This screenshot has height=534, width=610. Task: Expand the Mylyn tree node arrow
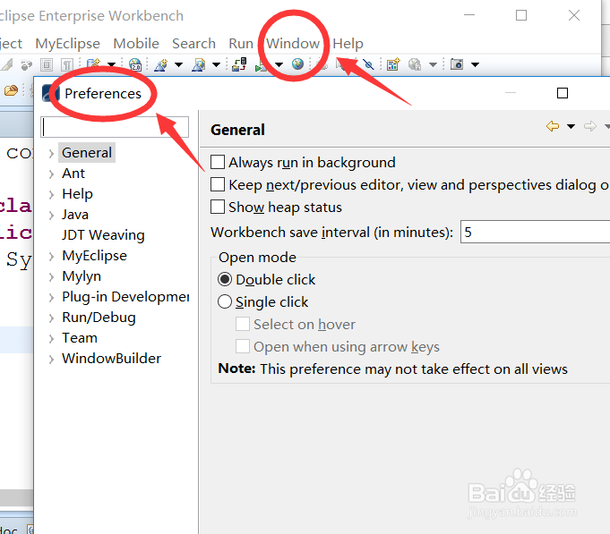pyautogui.click(x=51, y=277)
